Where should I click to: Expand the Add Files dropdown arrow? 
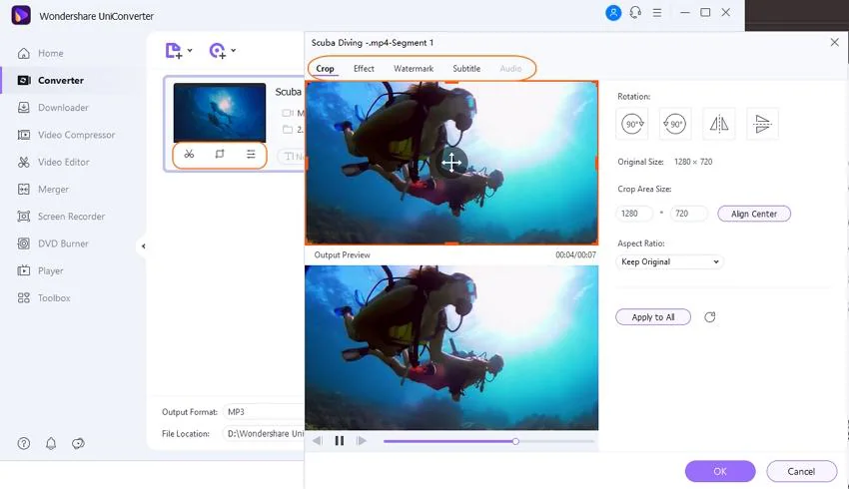190,50
